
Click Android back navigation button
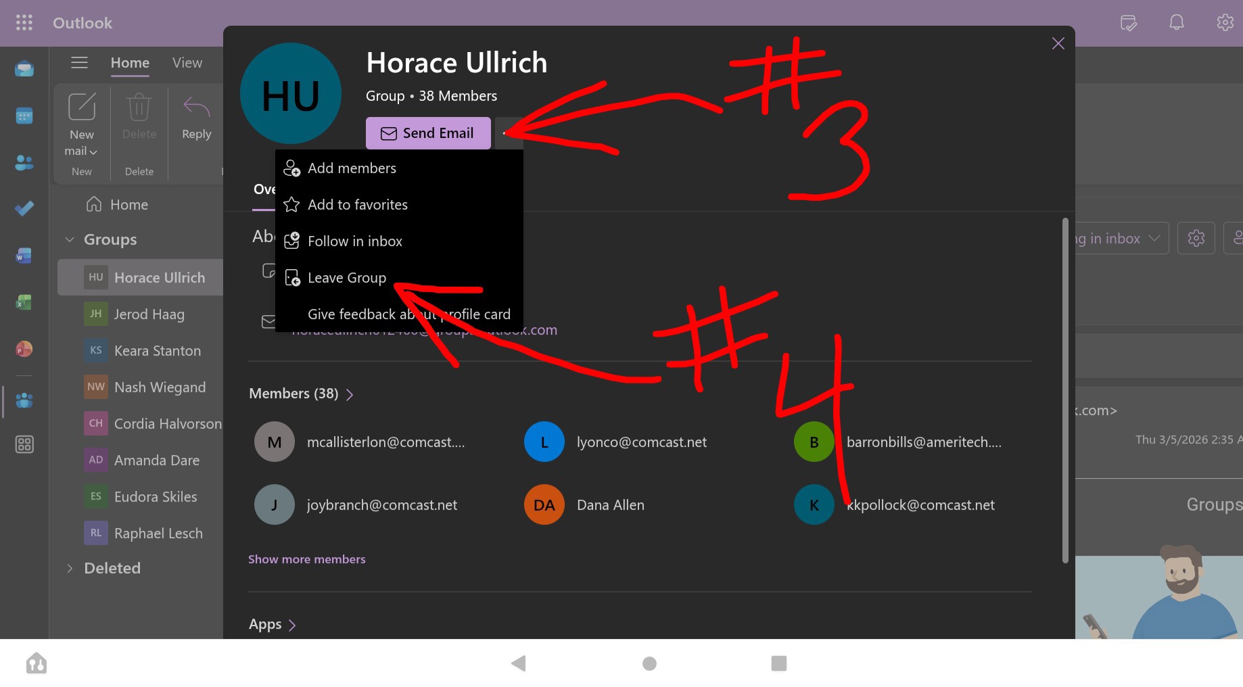519,663
